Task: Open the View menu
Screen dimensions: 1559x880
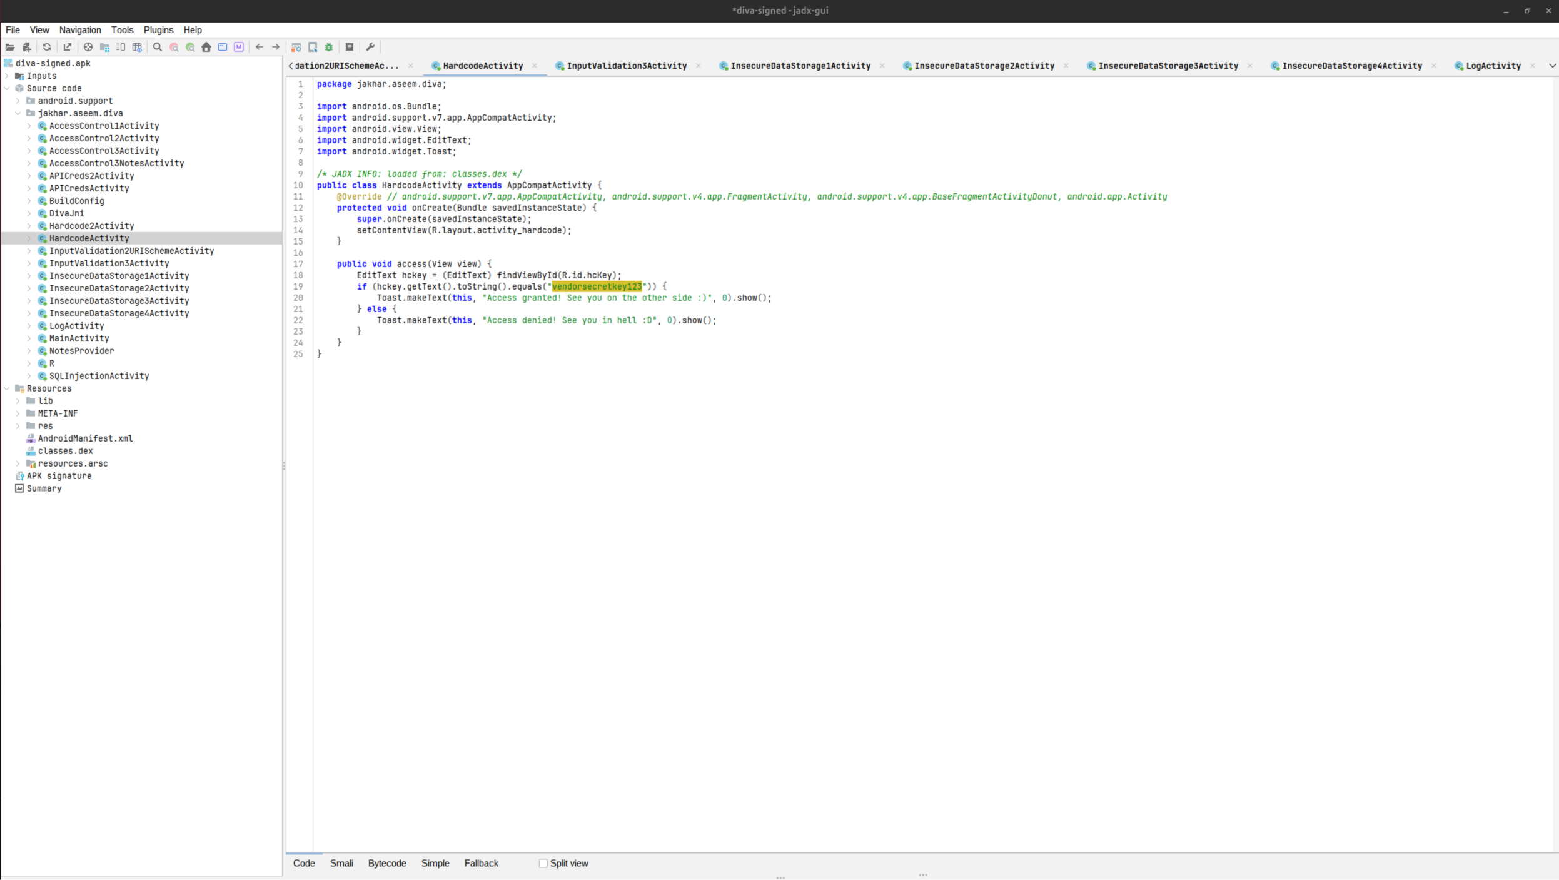Action: [39, 29]
